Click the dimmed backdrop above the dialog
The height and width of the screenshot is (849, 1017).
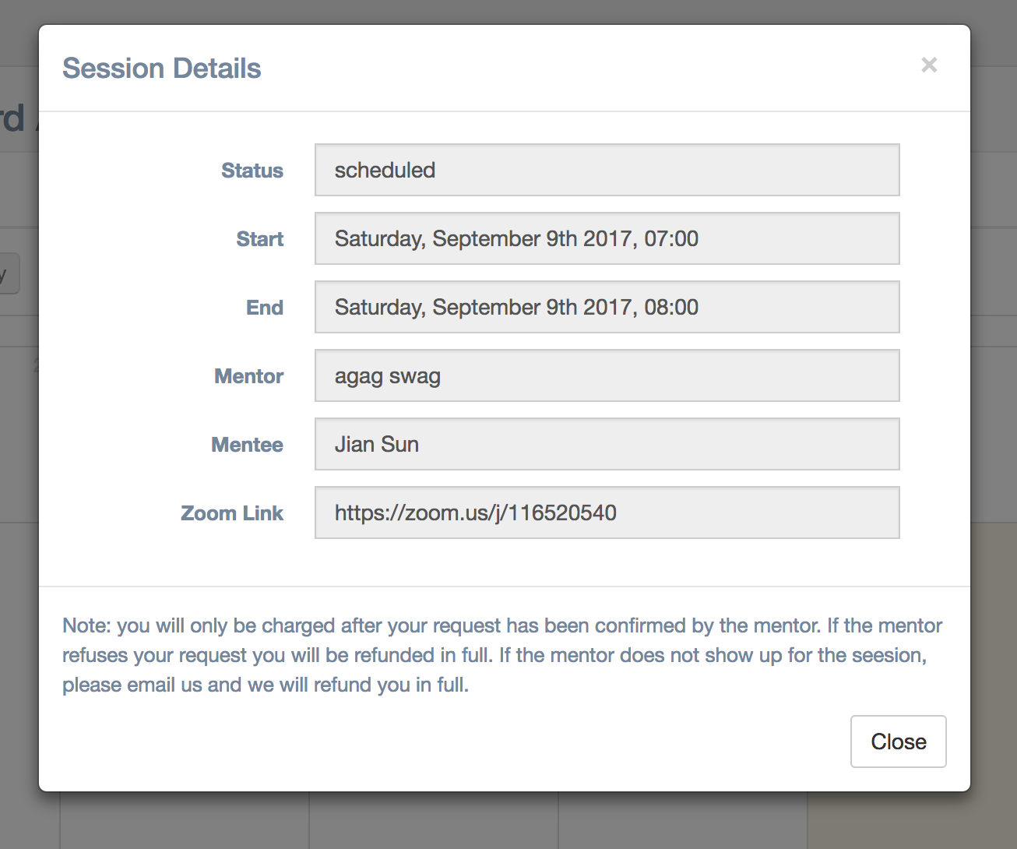[506, 11]
